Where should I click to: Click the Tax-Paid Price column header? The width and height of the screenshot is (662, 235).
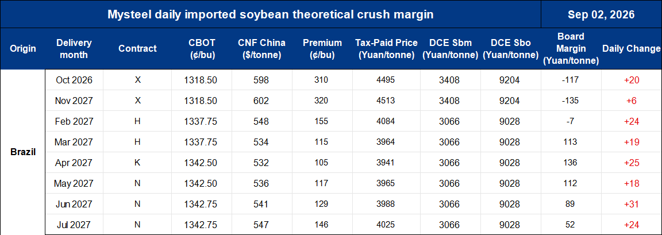pos(386,48)
